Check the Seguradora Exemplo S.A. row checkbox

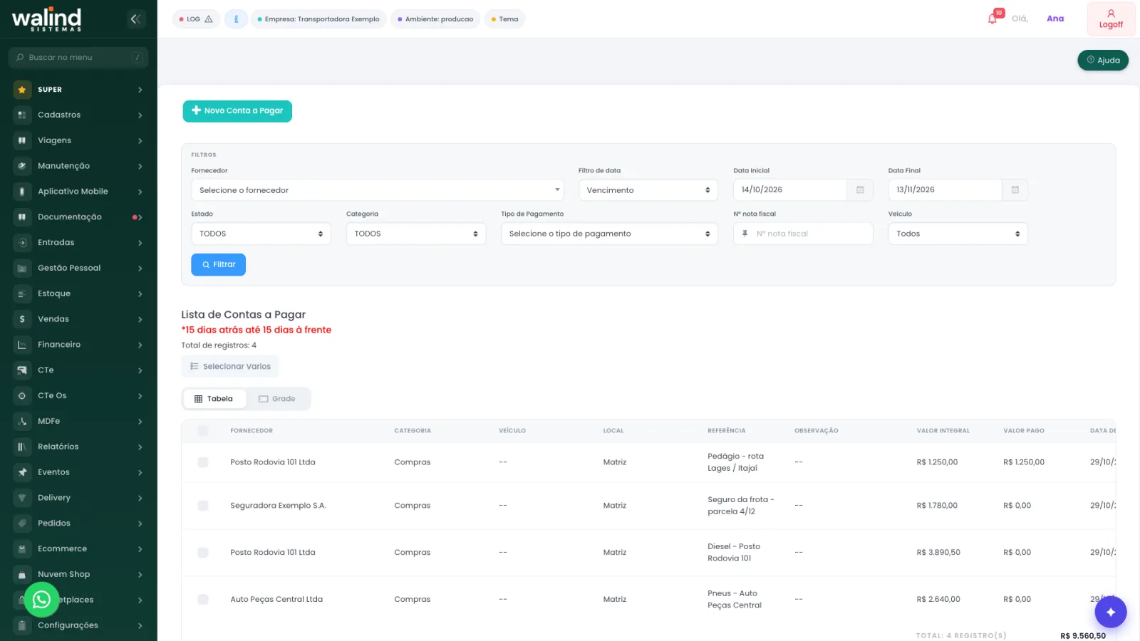(203, 506)
